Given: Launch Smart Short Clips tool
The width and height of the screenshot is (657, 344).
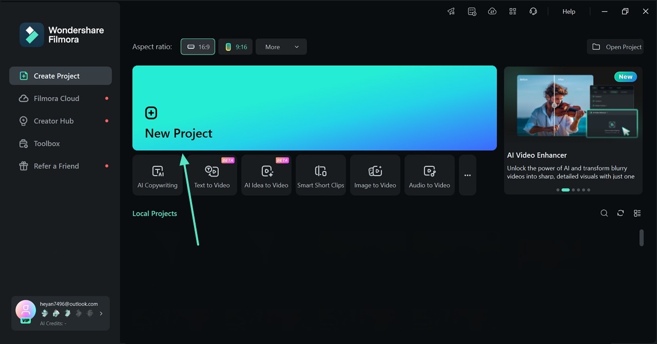Looking at the screenshot, I should (321, 175).
